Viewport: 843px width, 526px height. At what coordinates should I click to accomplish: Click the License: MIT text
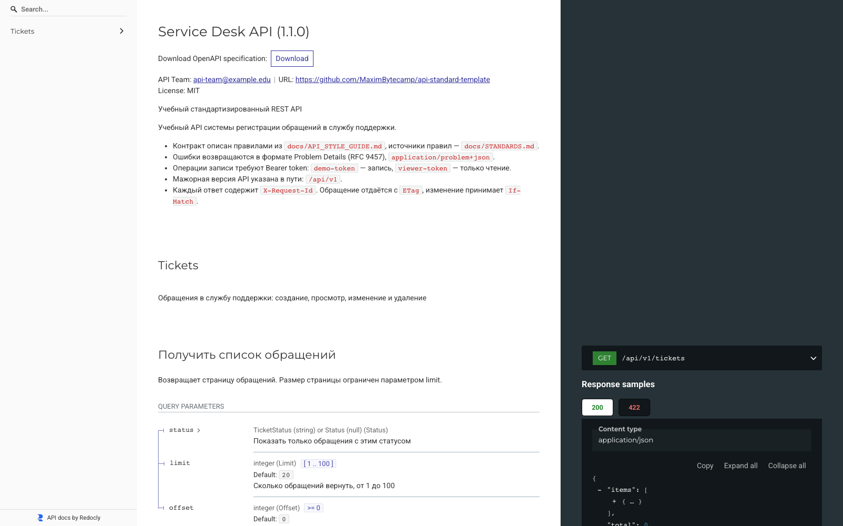pyautogui.click(x=179, y=91)
